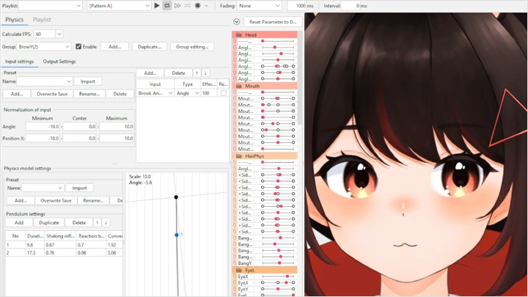Open the [Pattern A] dropdown
The width and height of the screenshot is (528, 297).
coord(120,6)
